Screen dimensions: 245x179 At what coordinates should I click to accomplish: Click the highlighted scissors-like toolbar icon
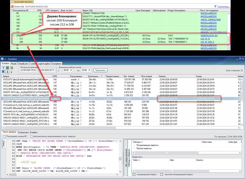tap(7, 72)
